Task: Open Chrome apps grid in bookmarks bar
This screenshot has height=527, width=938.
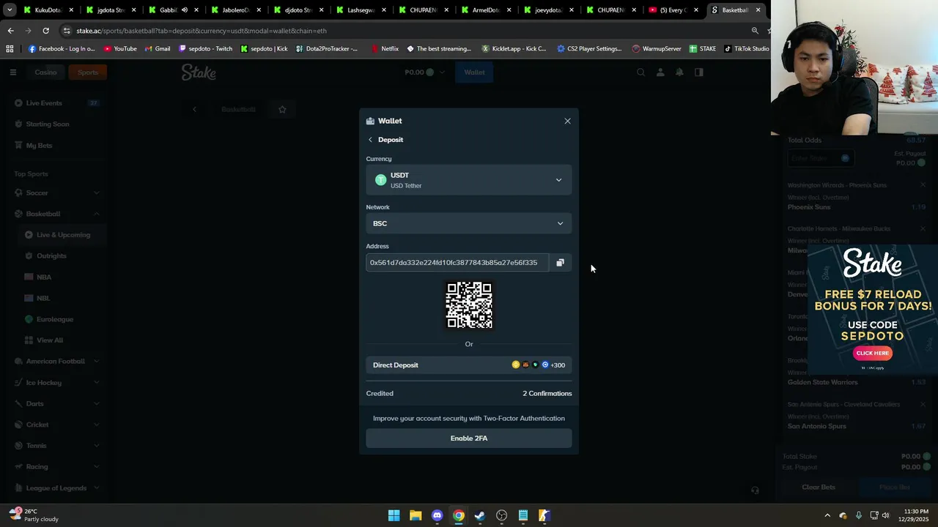Action: click(x=10, y=49)
